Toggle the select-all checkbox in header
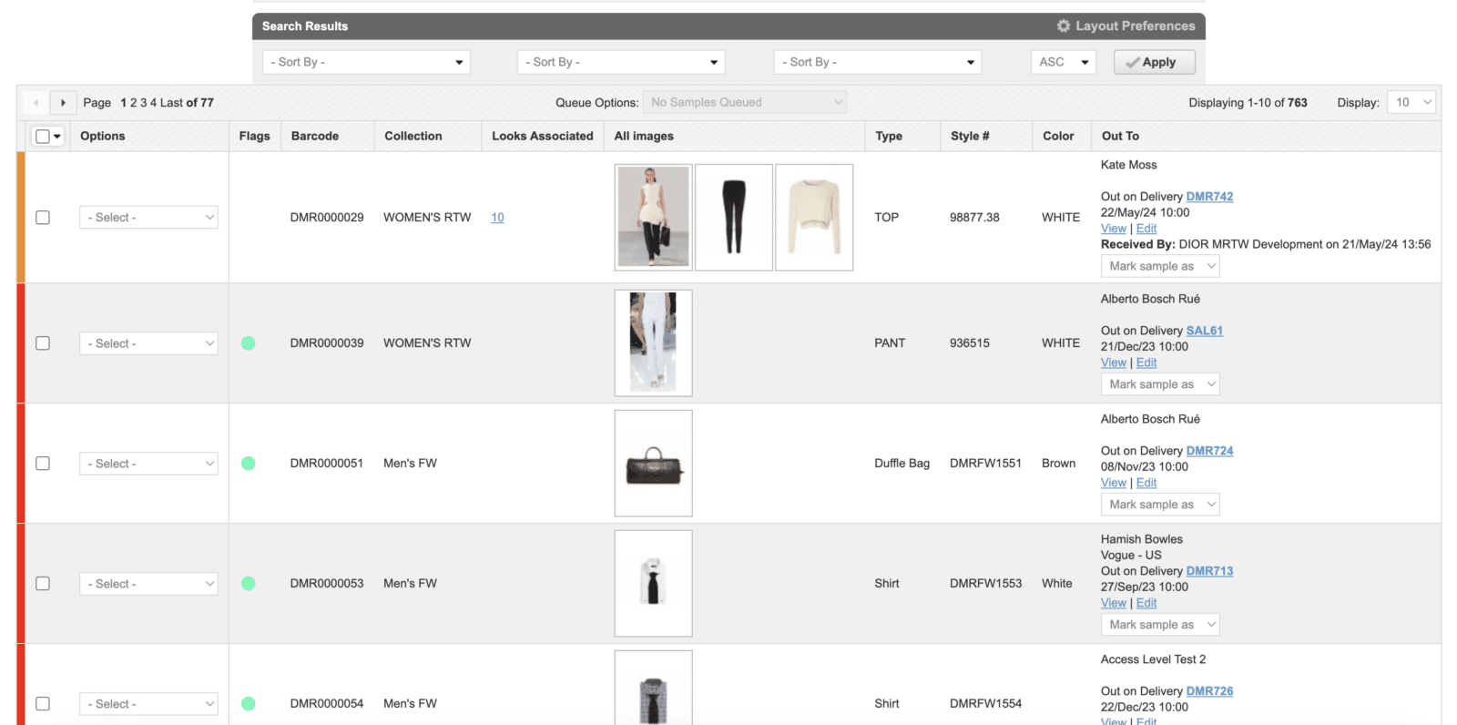This screenshot has height=725, width=1457. (43, 137)
